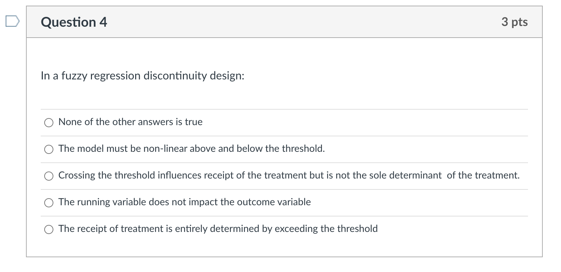Viewport: 561px width, 272px height.
Task: Click the answer text about crossing the threshold
Action: [x=289, y=176]
